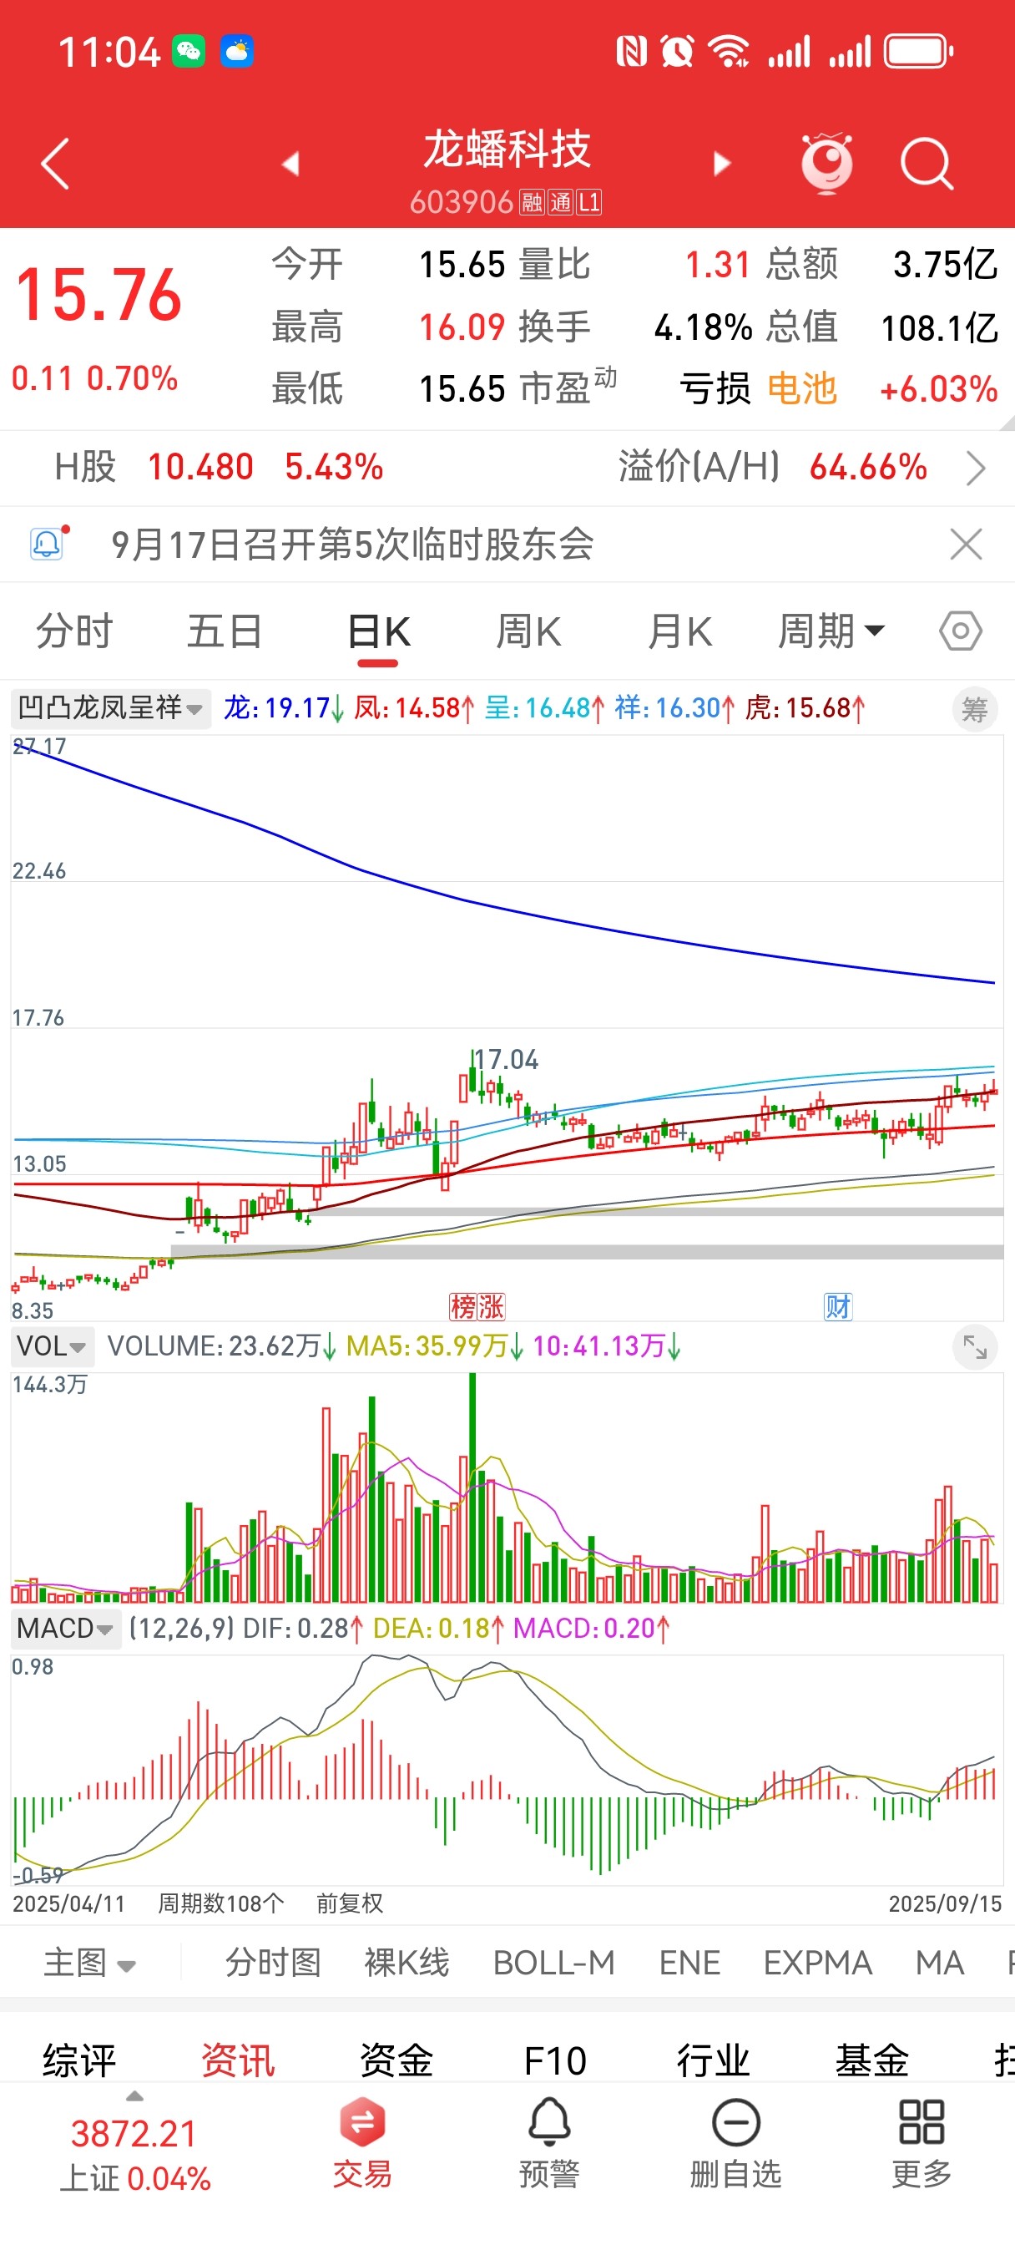Tap the 财 marker on chart
This screenshot has width=1015, height=2245.
[x=837, y=1306]
